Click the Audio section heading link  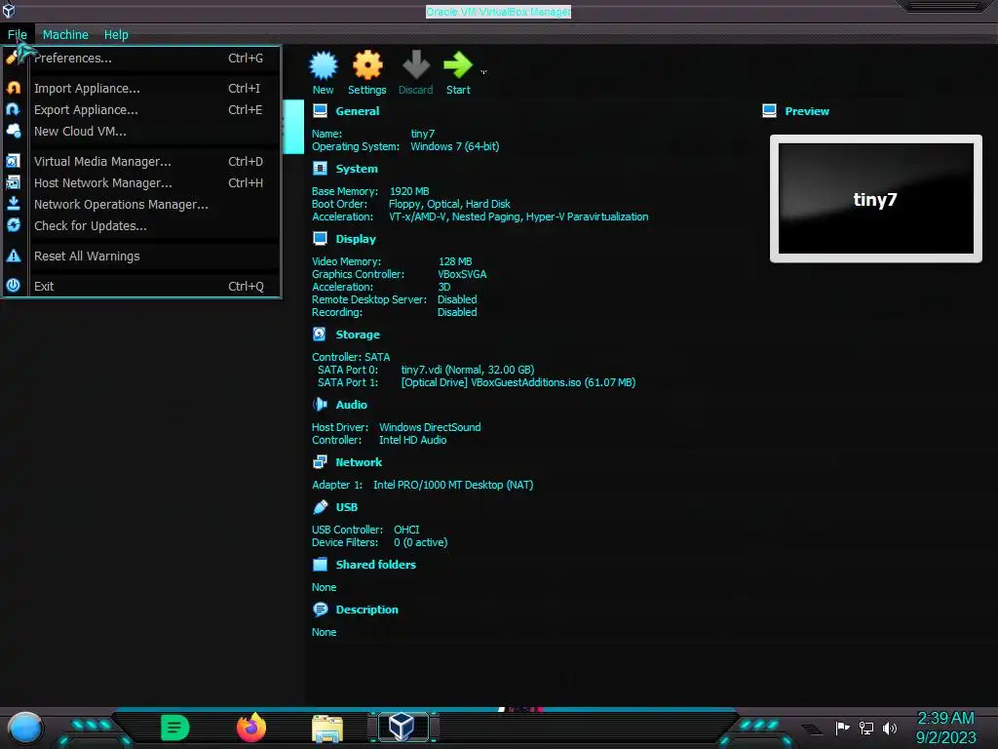(x=351, y=405)
